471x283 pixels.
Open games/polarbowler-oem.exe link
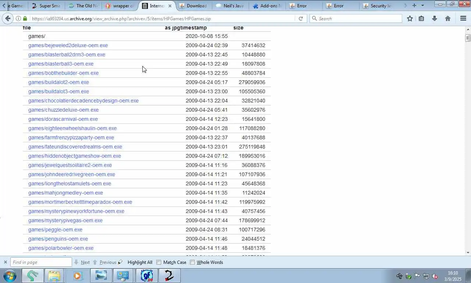pos(61,248)
